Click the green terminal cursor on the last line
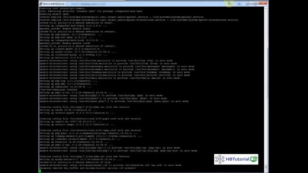 coord(40,171)
